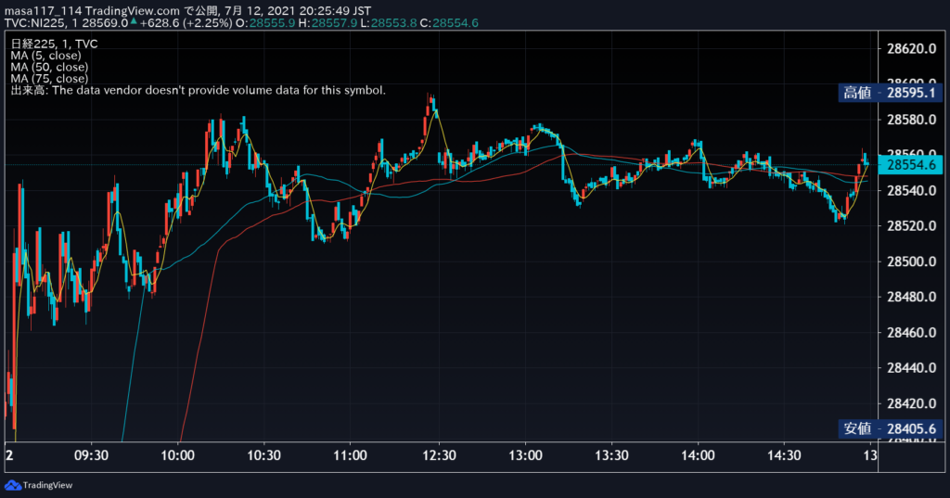This screenshot has height=498, width=950.
Task: Click the current price tag 28554.6
Action: pyautogui.click(x=911, y=165)
